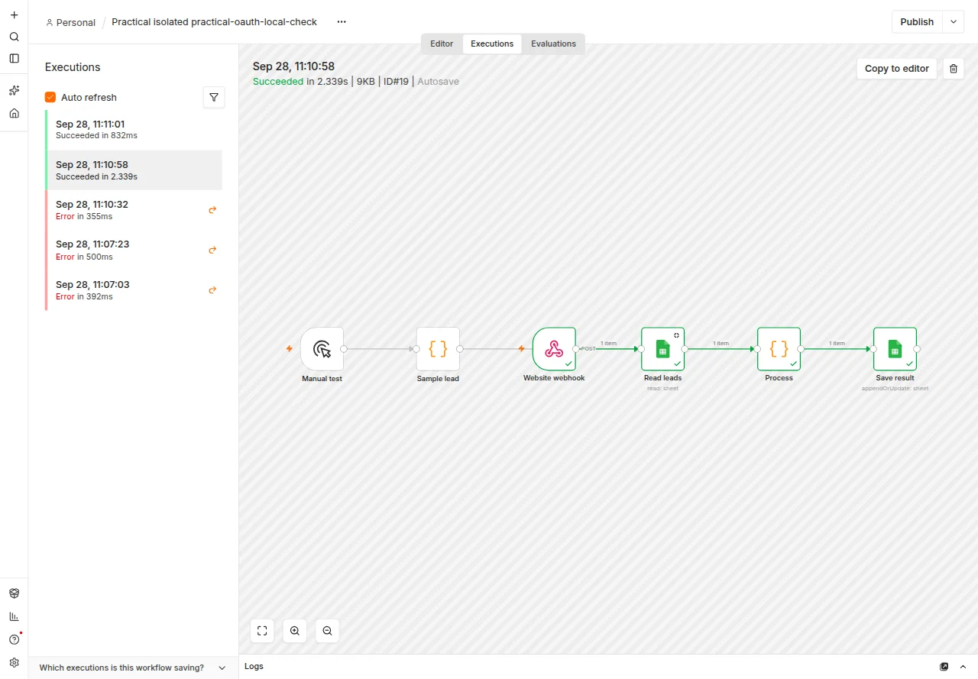Click the filter executions funnel icon
The height and width of the screenshot is (679, 978).
(x=214, y=97)
